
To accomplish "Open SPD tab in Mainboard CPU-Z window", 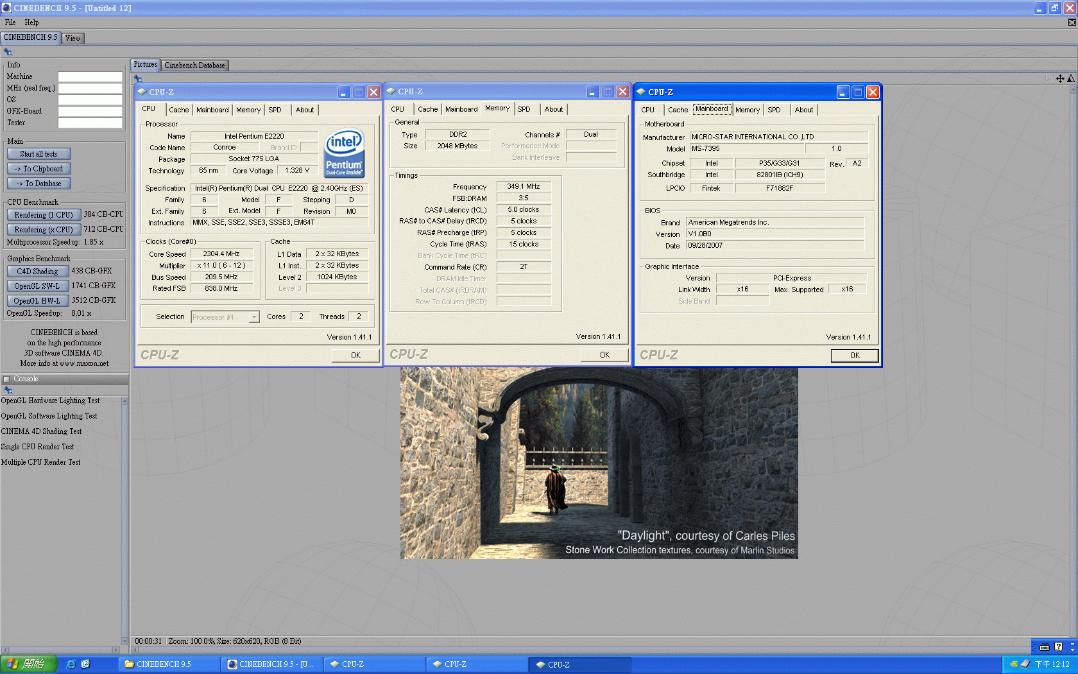I will [x=774, y=110].
